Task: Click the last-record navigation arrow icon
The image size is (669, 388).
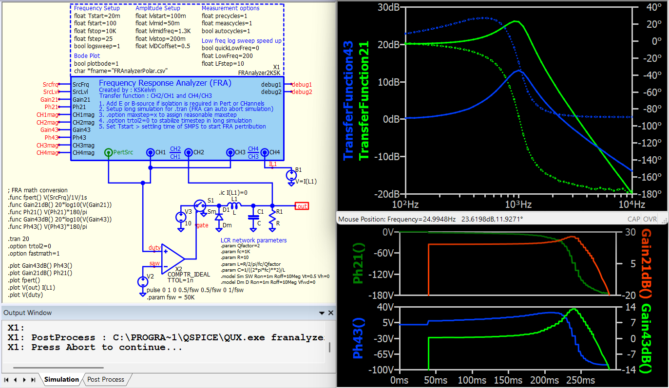Action: (32, 379)
